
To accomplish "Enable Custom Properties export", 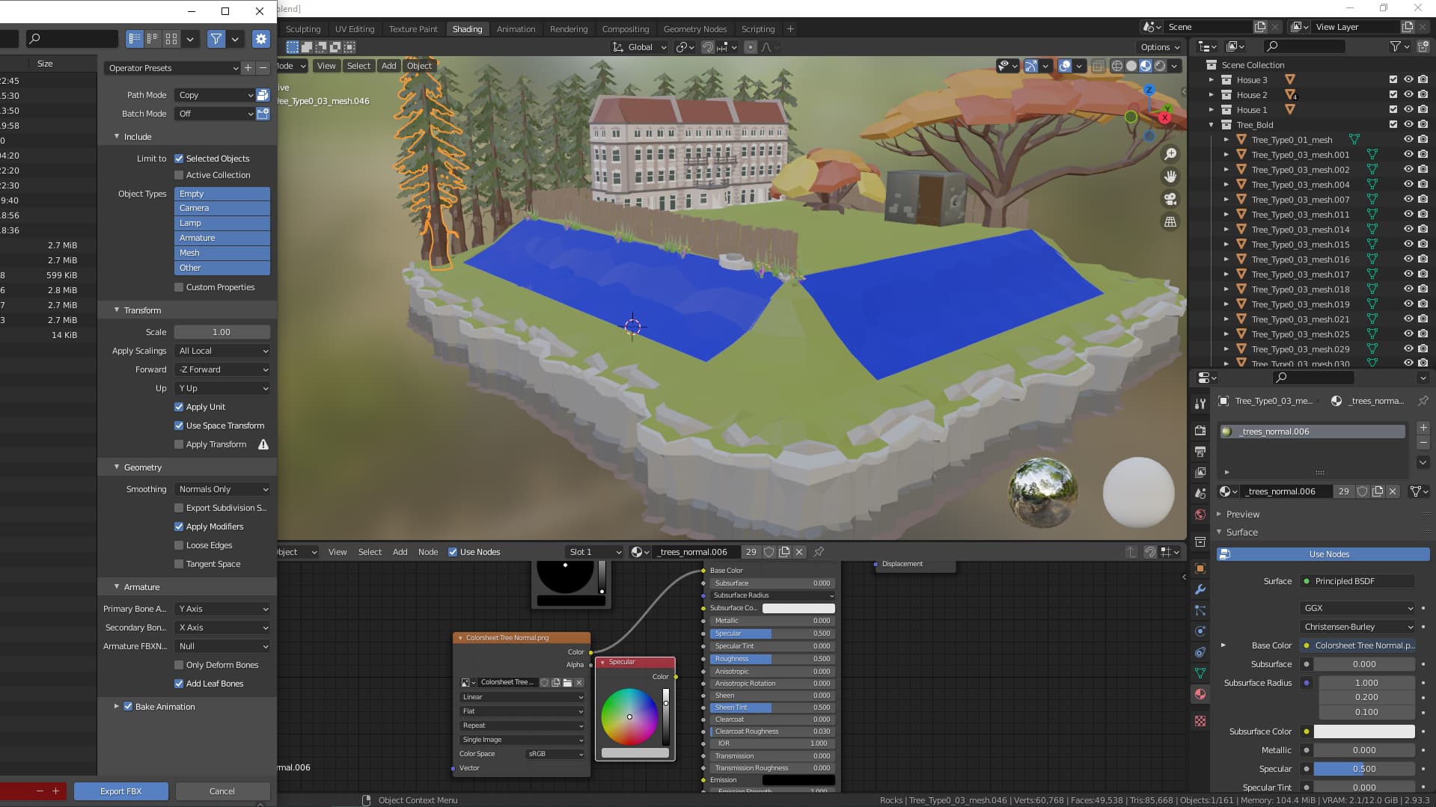I will click(x=179, y=287).
